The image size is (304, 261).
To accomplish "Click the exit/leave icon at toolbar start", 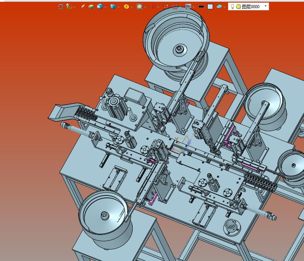I will [x=60, y=6].
